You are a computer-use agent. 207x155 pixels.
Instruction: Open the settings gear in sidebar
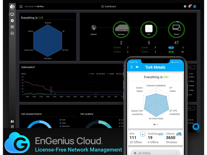click(12, 21)
